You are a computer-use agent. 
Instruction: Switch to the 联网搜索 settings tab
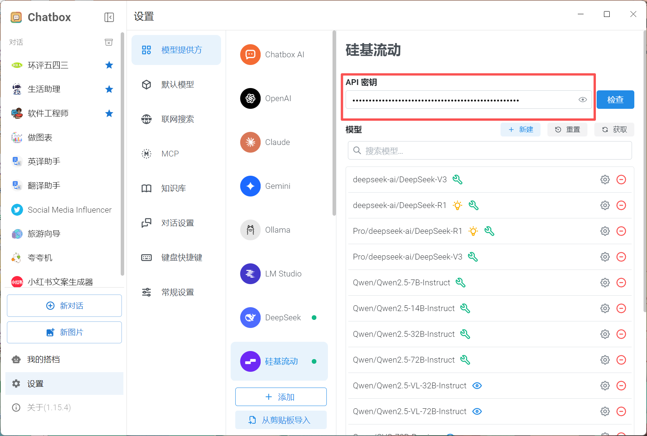point(177,119)
